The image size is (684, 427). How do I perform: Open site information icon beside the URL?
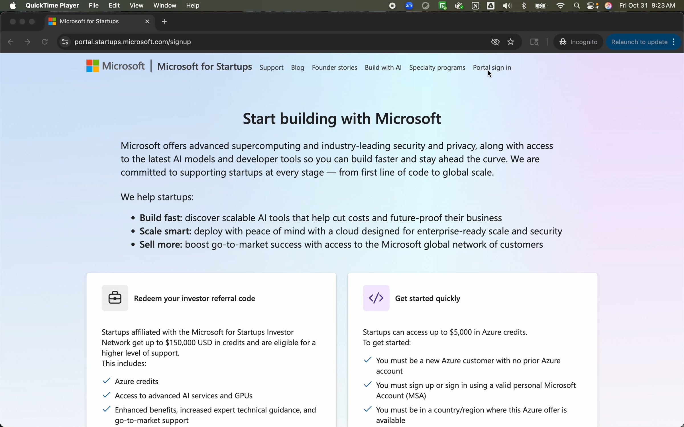65,42
